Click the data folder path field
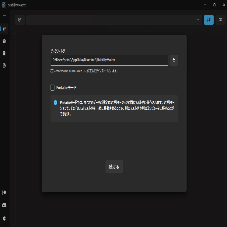 [x=109, y=60]
